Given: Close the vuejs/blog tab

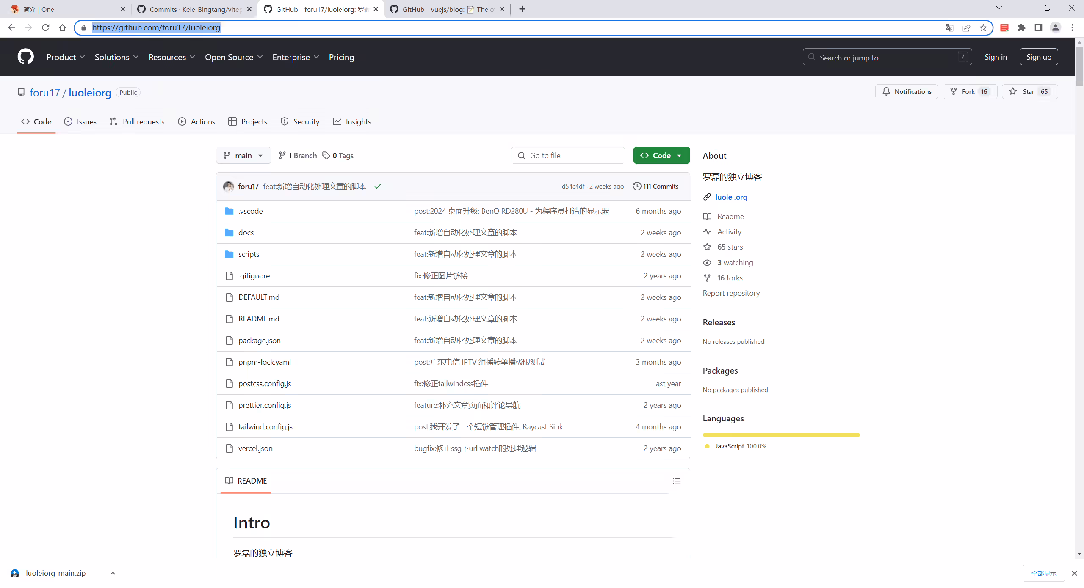Looking at the screenshot, I should [502, 9].
